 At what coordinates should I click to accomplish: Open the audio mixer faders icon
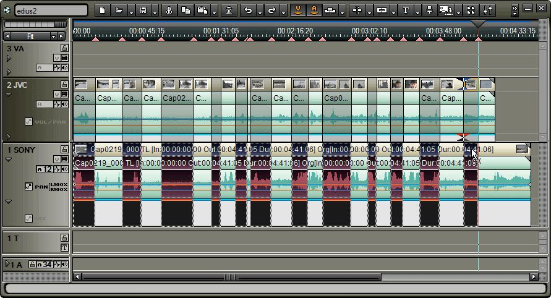pos(488,10)
